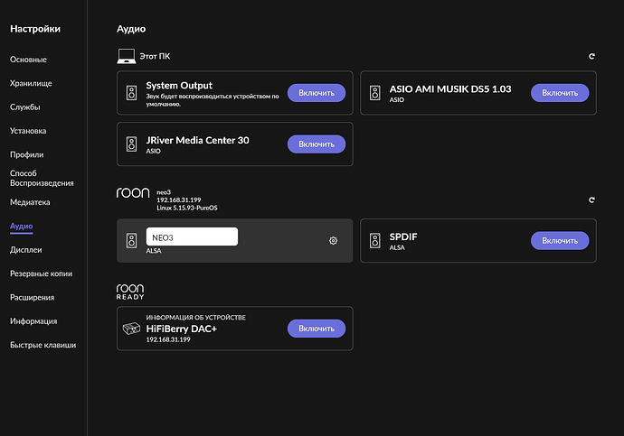
Task: Open NEO3 device settings gear
Action: [x=333, y=241]
